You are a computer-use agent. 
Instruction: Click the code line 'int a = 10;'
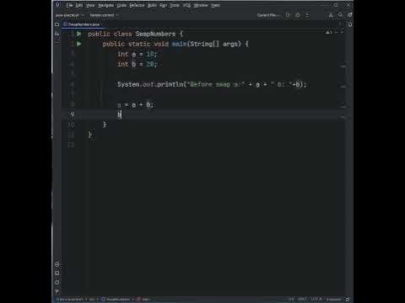pyautogui.click(x=138, y=54)
